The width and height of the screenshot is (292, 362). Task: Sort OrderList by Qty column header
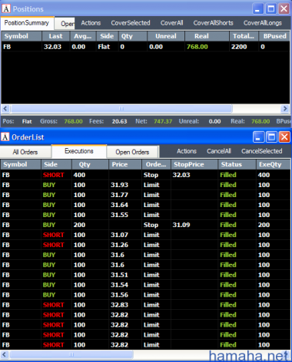(x=90, y=164)
